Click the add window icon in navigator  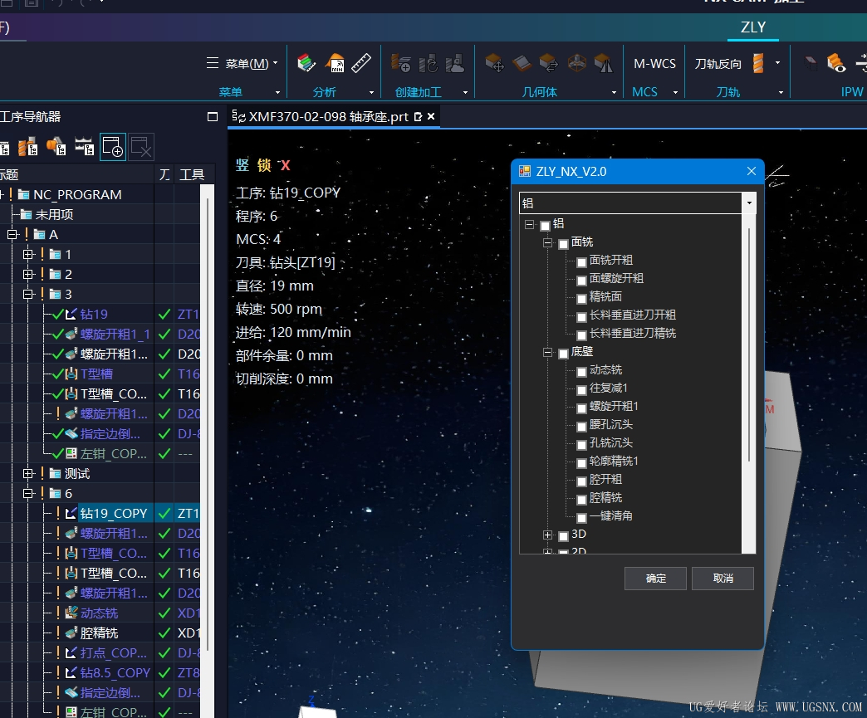coord(113,147)
